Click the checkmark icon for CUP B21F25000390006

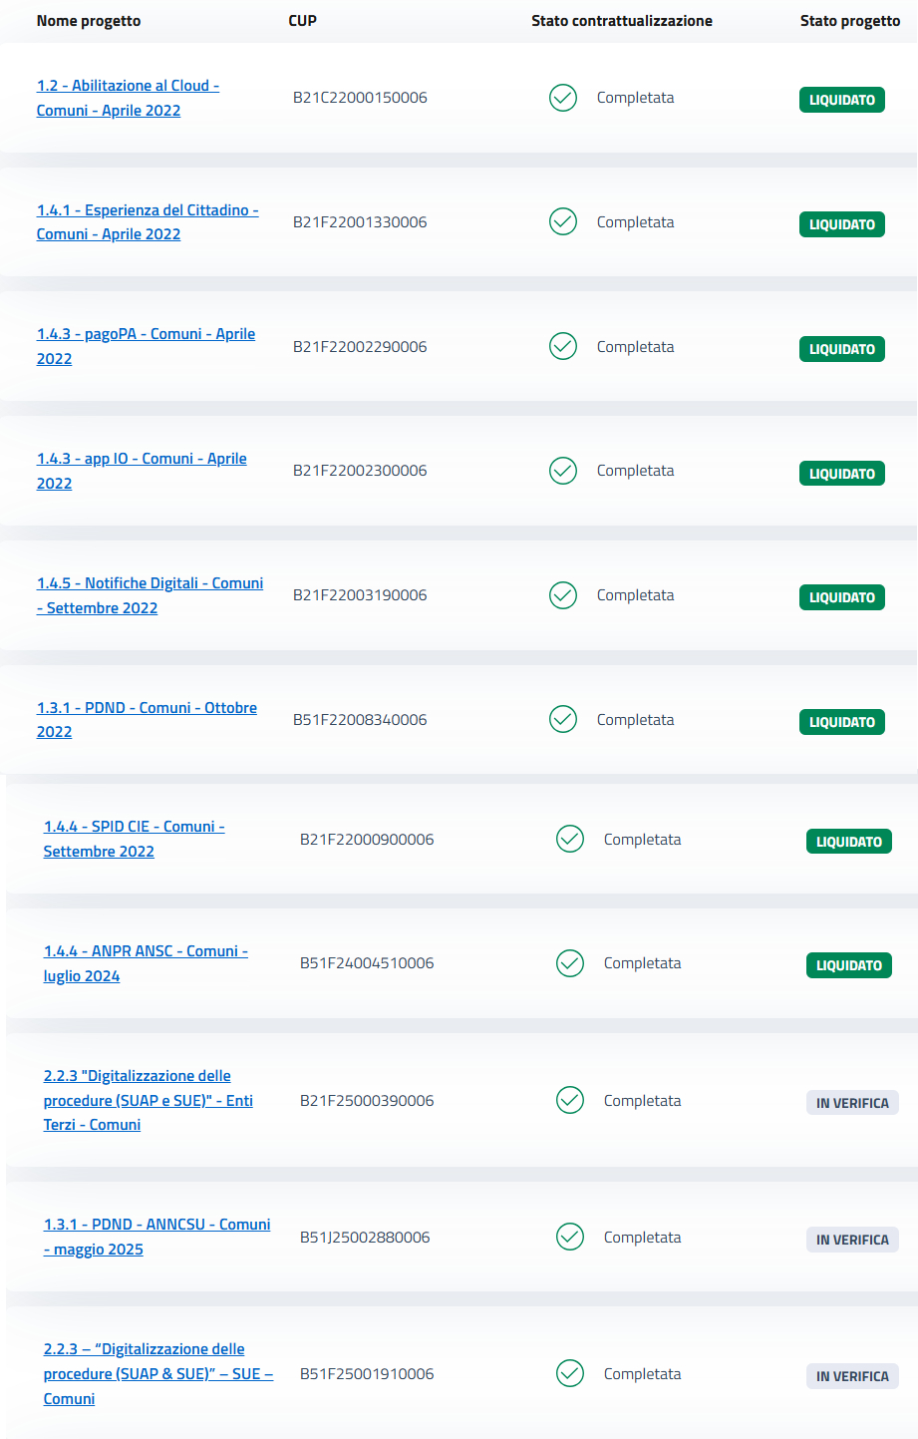tap(570, 1100)
